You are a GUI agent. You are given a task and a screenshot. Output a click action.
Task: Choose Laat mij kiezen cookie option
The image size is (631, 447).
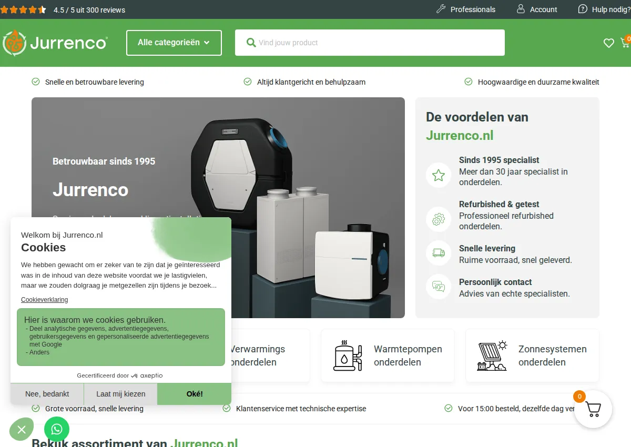(x=121, y=394)
